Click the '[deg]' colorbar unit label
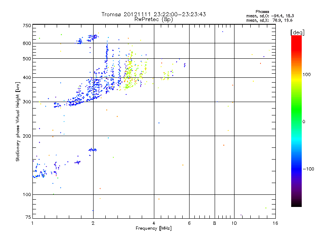The width and height of the screenshot is (324, 243). click(x=297, y=32)
